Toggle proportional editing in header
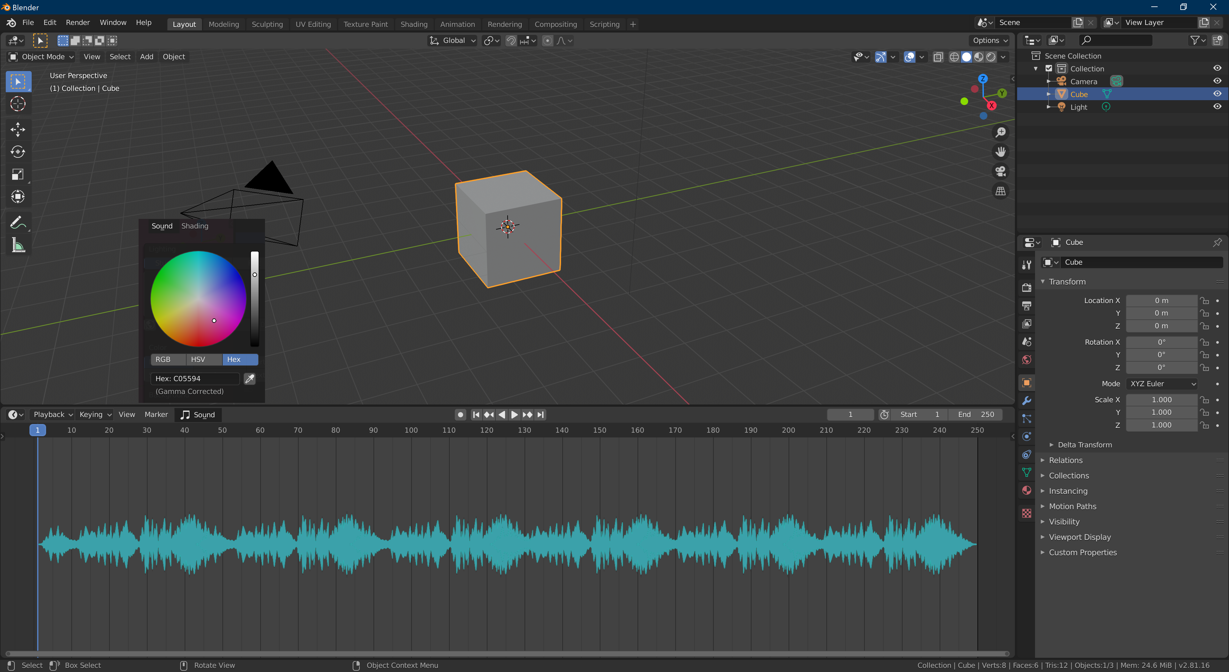 click(548, 41)
